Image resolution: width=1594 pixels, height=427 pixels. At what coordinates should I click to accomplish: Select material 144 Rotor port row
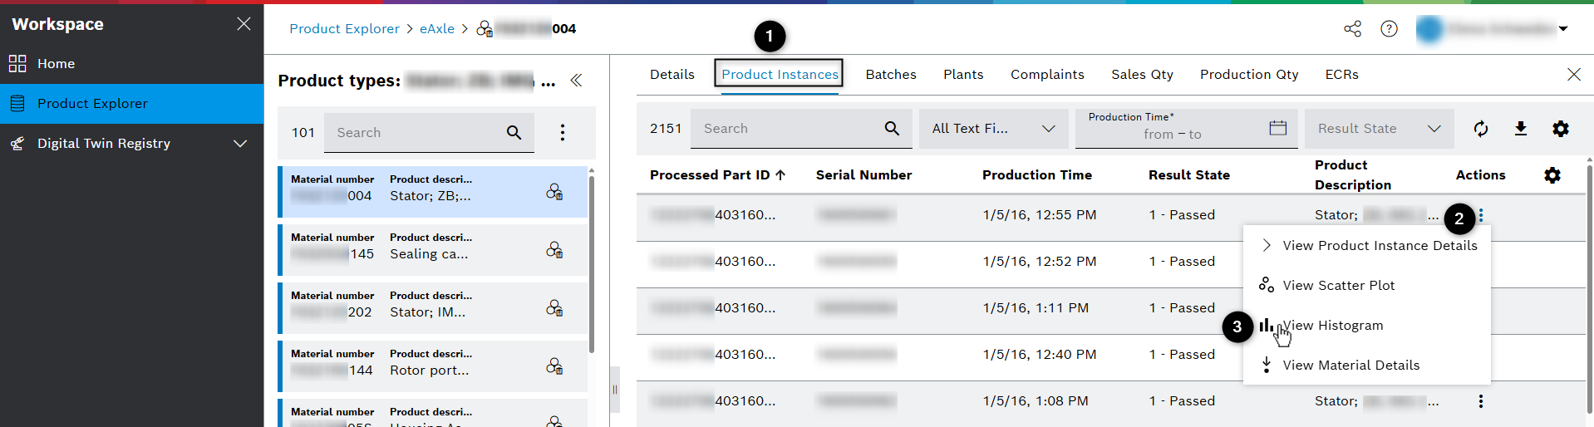pyautogui.click(x=432, y=366)
